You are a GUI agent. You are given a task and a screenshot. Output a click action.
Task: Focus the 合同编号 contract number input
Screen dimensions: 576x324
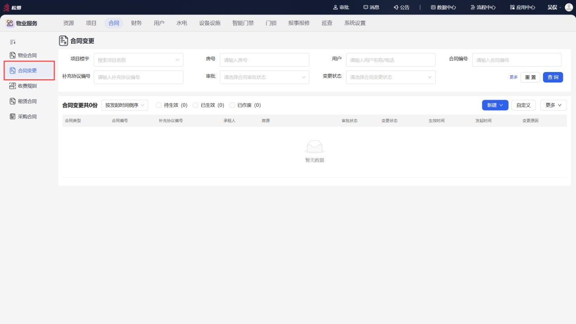click(x=517, y=60)
